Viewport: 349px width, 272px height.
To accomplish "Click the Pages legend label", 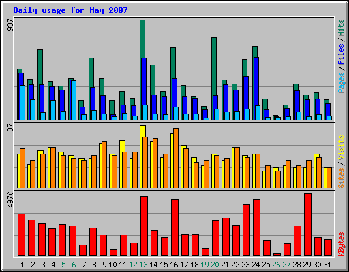I will [x=342, y=83].
